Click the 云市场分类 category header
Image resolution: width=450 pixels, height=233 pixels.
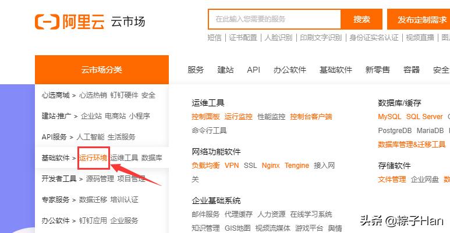tap(102, 70)
